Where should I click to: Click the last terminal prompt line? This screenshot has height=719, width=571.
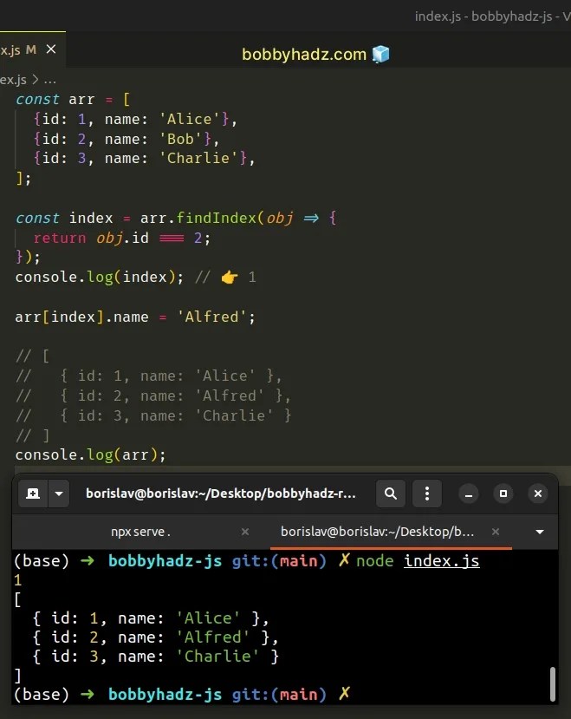182,695
